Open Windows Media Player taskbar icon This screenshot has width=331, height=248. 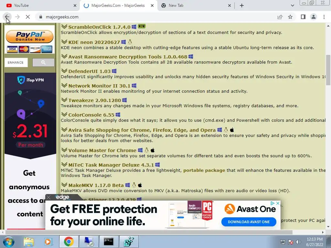point(48,242)
